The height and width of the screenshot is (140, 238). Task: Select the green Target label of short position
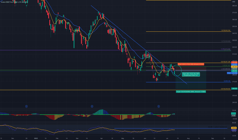click(191, 92)
